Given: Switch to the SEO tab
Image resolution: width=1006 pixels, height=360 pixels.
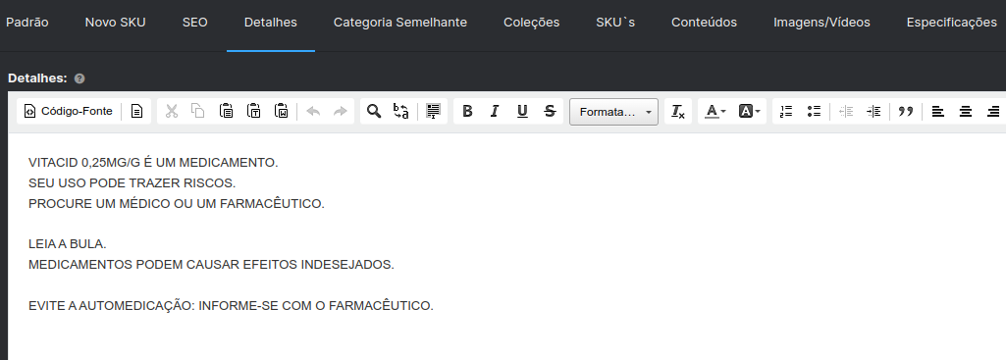Looking at the screenshot, I should [195, 23].
